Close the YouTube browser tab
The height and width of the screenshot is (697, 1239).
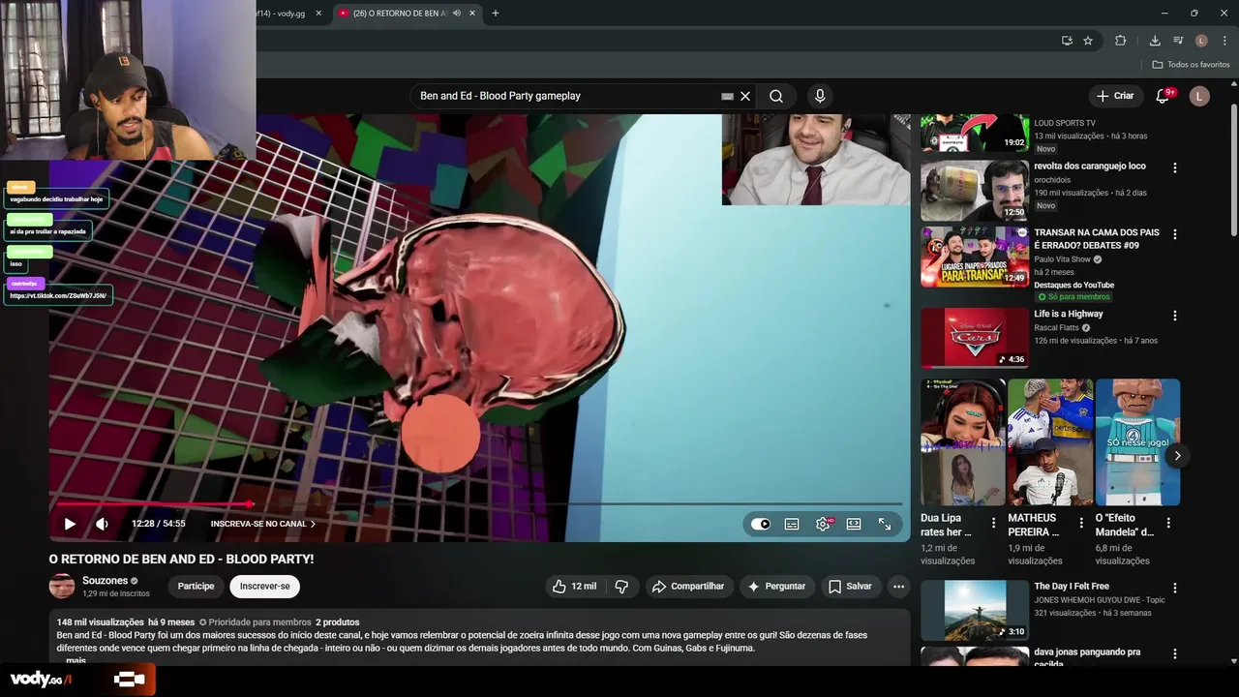[x=472, y=14]
